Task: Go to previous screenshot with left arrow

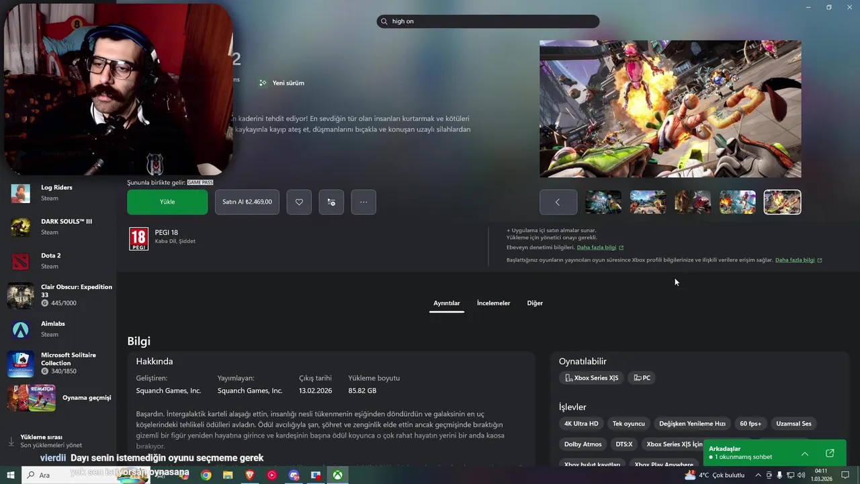Action: click(558, 202)
